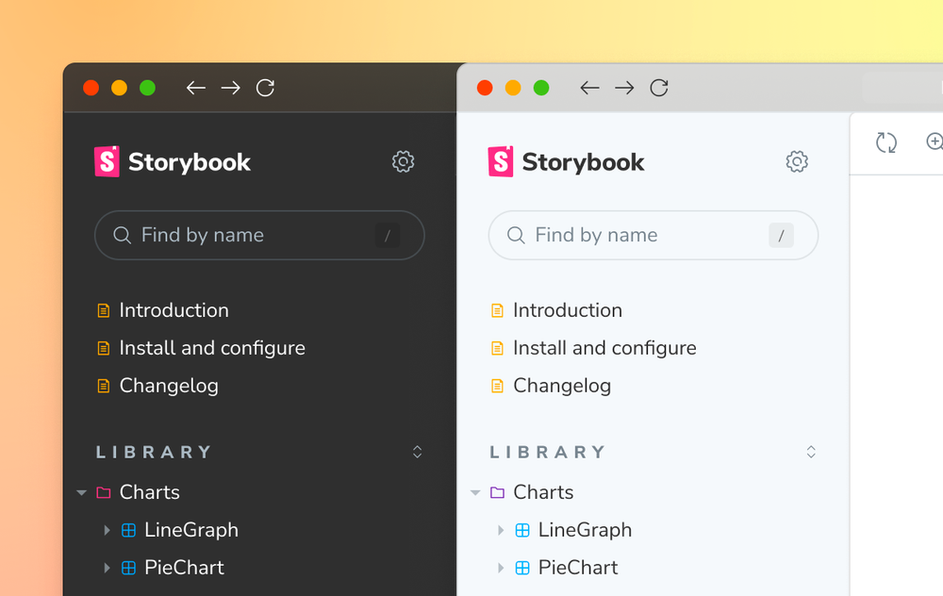Click the Storybook logo in dark window

click(173, 162)
